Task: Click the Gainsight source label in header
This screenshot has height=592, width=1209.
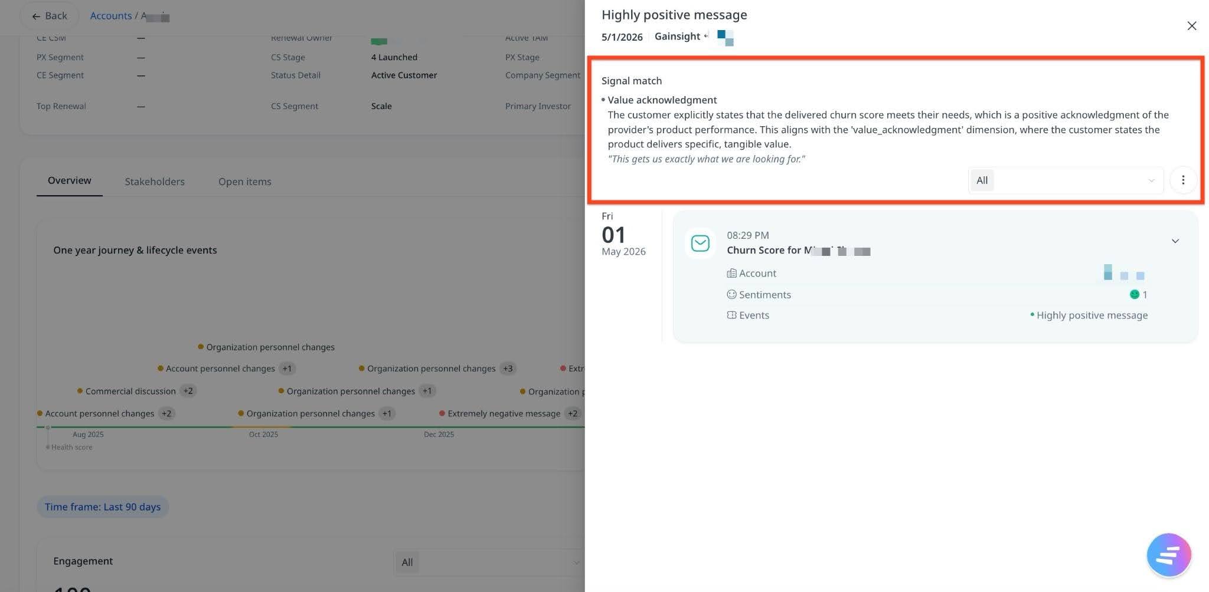Action: 677,37
